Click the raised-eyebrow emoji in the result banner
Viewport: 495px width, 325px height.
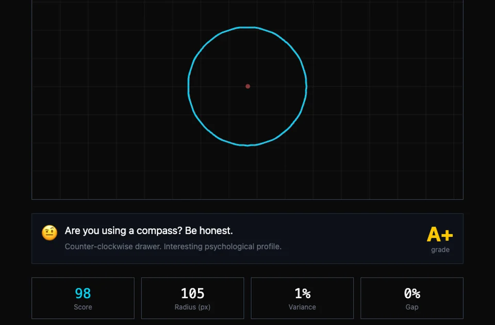click(x=49, y=233)
